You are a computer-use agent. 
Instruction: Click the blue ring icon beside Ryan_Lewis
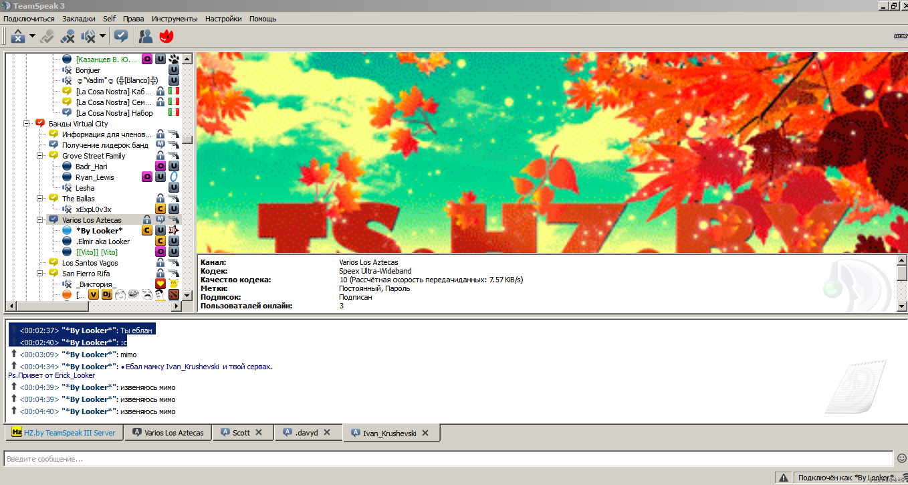[x=174, y=177]
